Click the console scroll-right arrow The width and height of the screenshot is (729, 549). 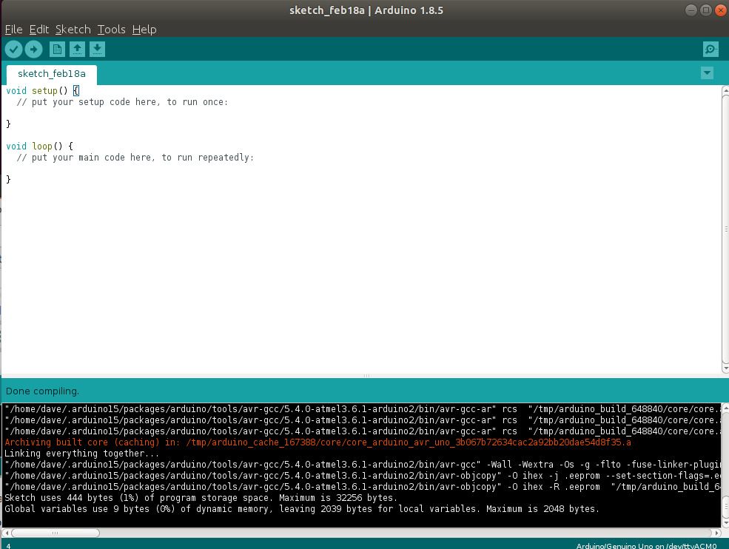[x=717, y=533]
